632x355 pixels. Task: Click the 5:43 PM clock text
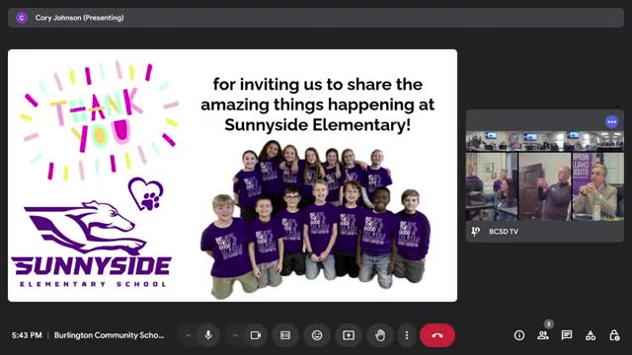27,335
